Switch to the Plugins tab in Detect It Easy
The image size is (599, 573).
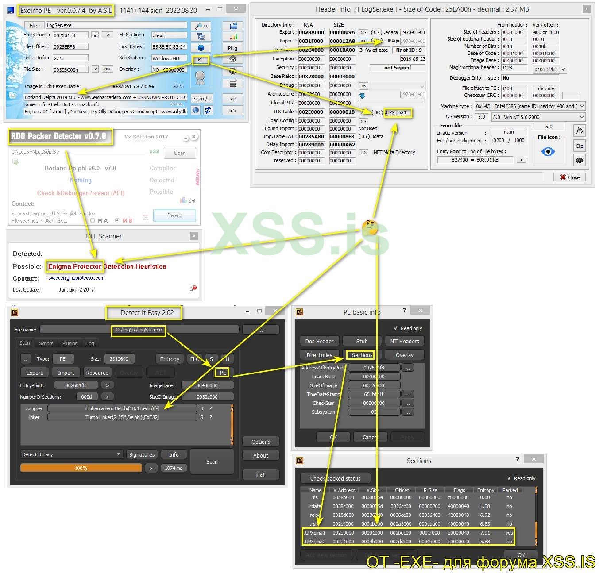pyautogui.click(x=70, y=343)
